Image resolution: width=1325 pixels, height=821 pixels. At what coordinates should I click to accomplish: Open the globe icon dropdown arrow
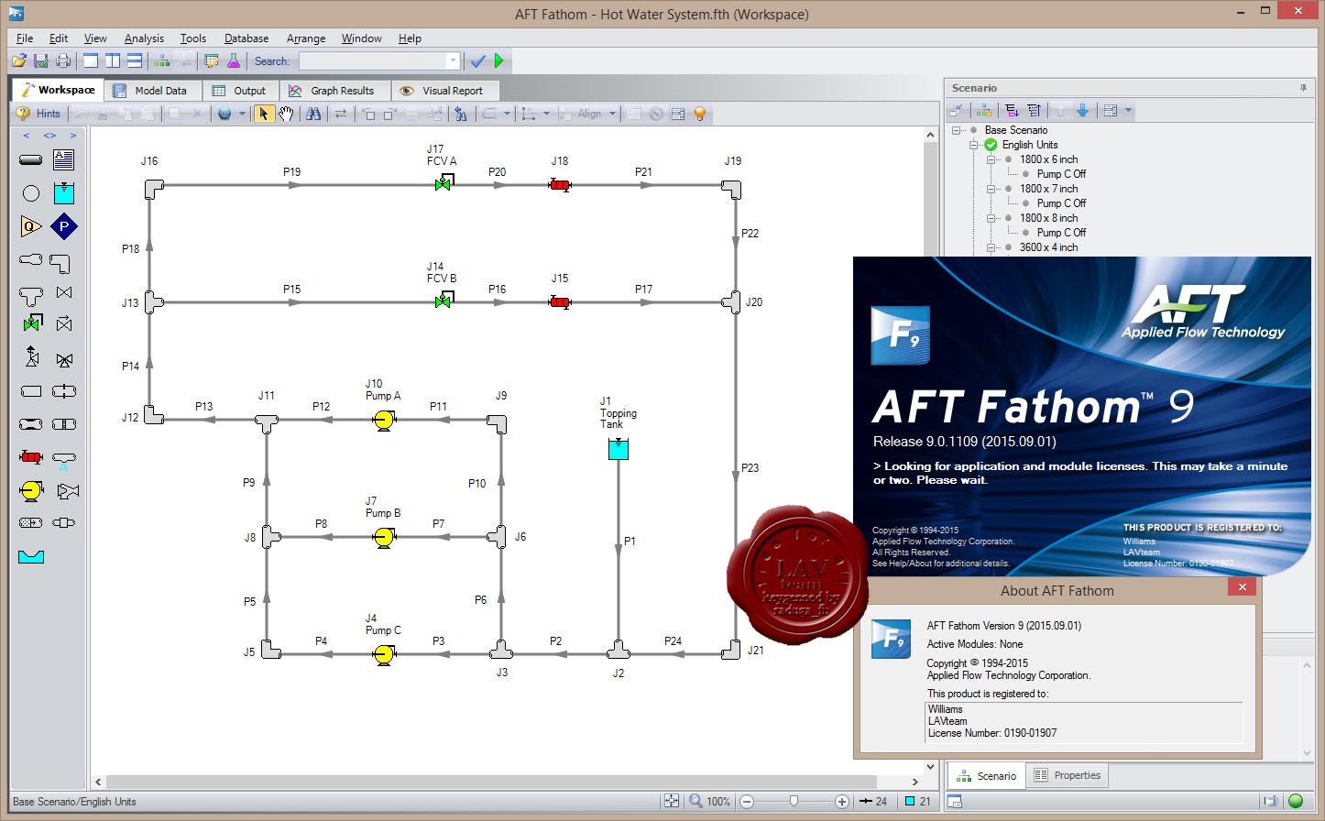(242, 114)
